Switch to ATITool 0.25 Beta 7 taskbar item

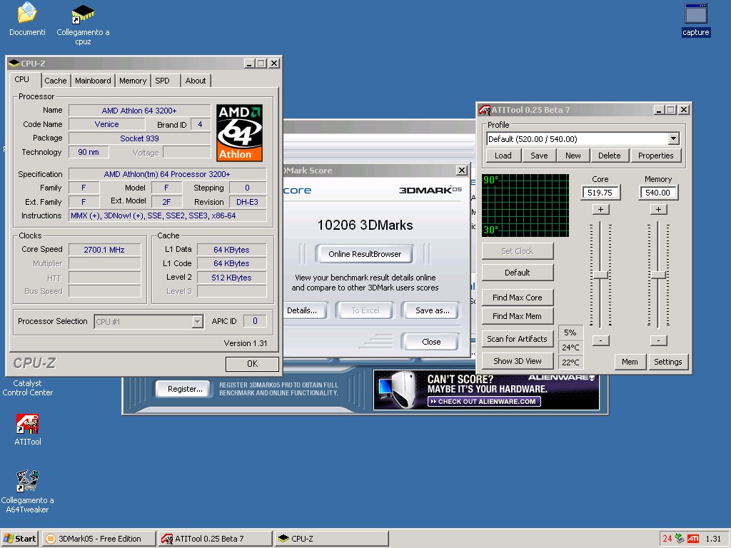click(215, 539)
